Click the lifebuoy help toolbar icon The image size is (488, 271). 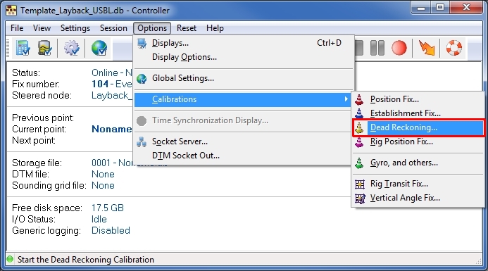[453, 49]
